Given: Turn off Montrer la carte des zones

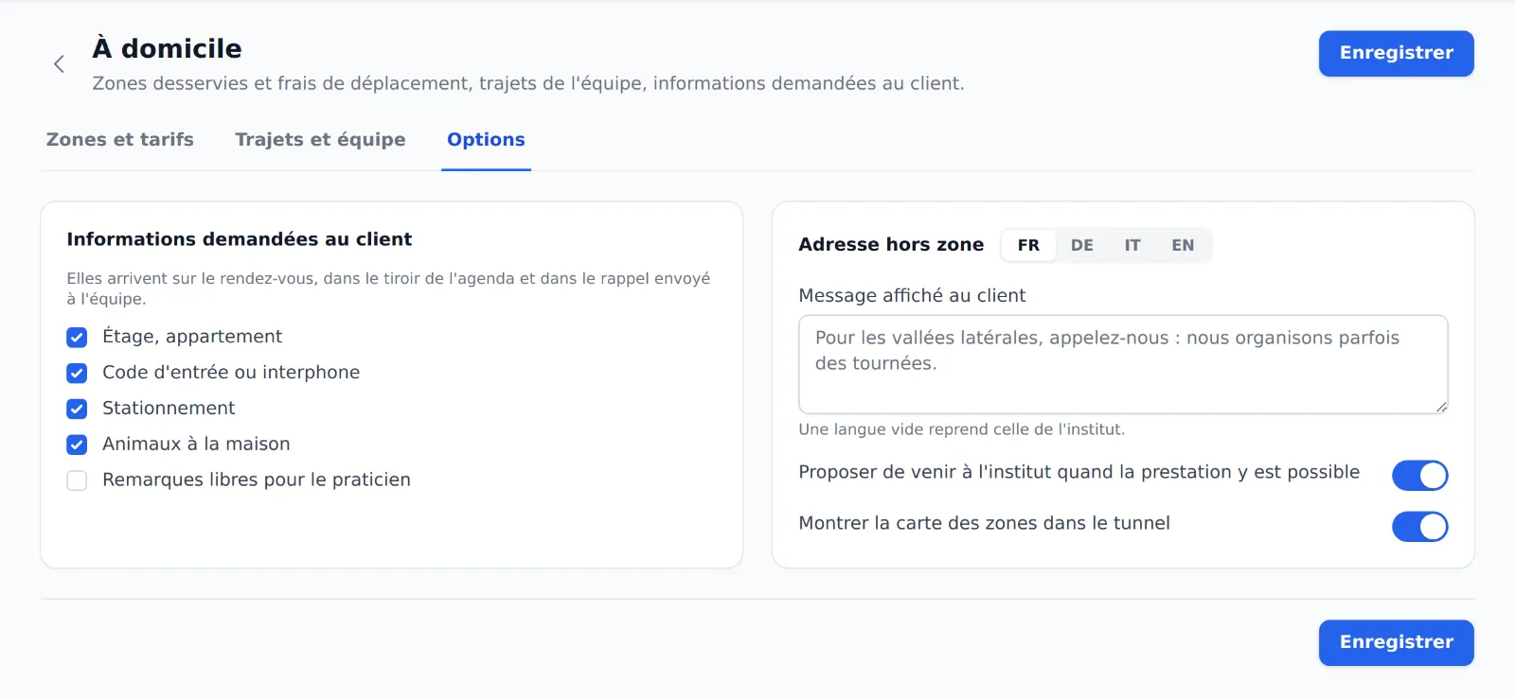Looking at the screenshot, I should coord(1419,526).
